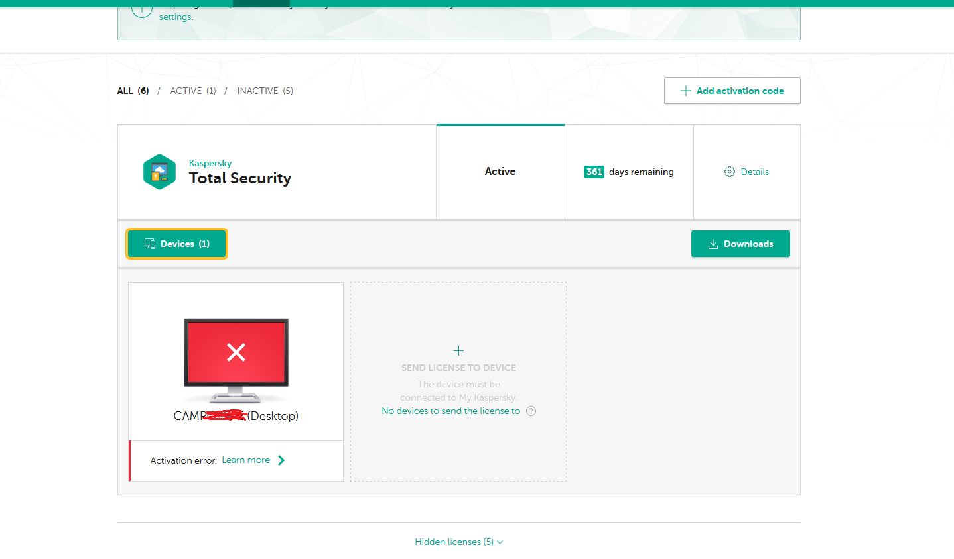
Task: Click the gear icon beside Details
Action: (x=730, y=172)
